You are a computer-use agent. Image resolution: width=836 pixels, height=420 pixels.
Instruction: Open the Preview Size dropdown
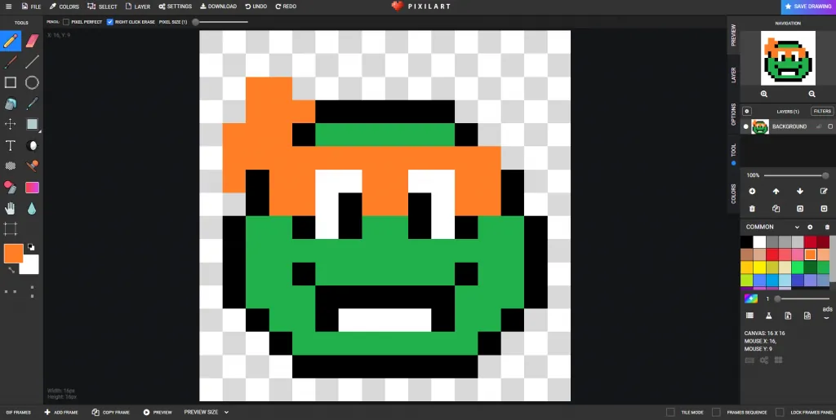(x=207, y=412)
